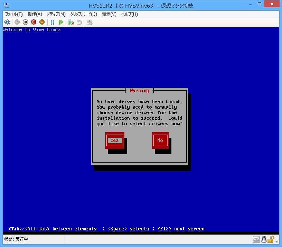Open the 操作(A) menu

pyautogui.click(x=35, y=14)
